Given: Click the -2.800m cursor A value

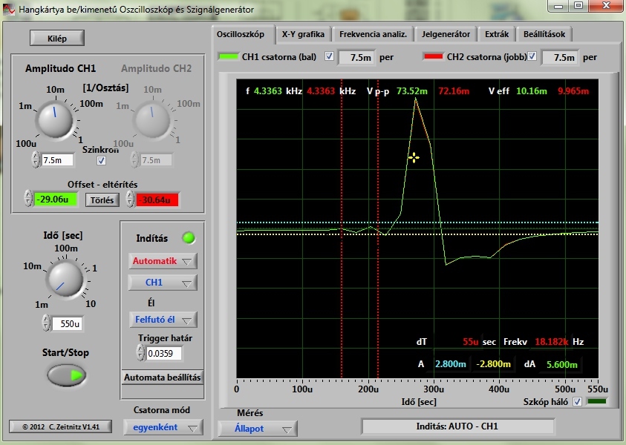Looking at the screenshot, I should click(x=494, y=364).
